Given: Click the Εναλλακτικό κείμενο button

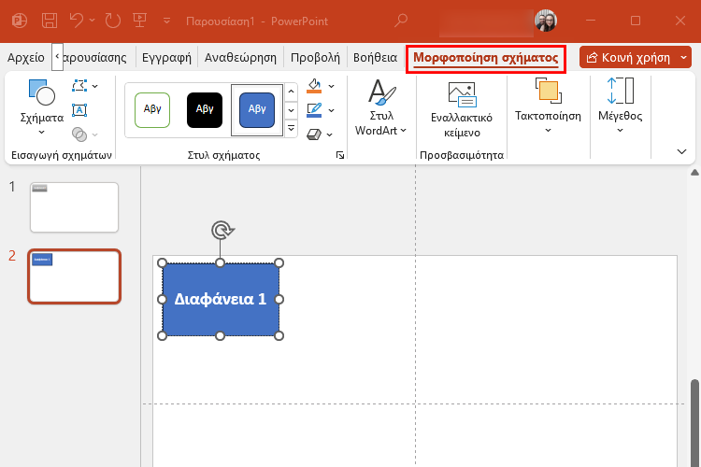Looking at the screenshot, I should coord(462,110).
